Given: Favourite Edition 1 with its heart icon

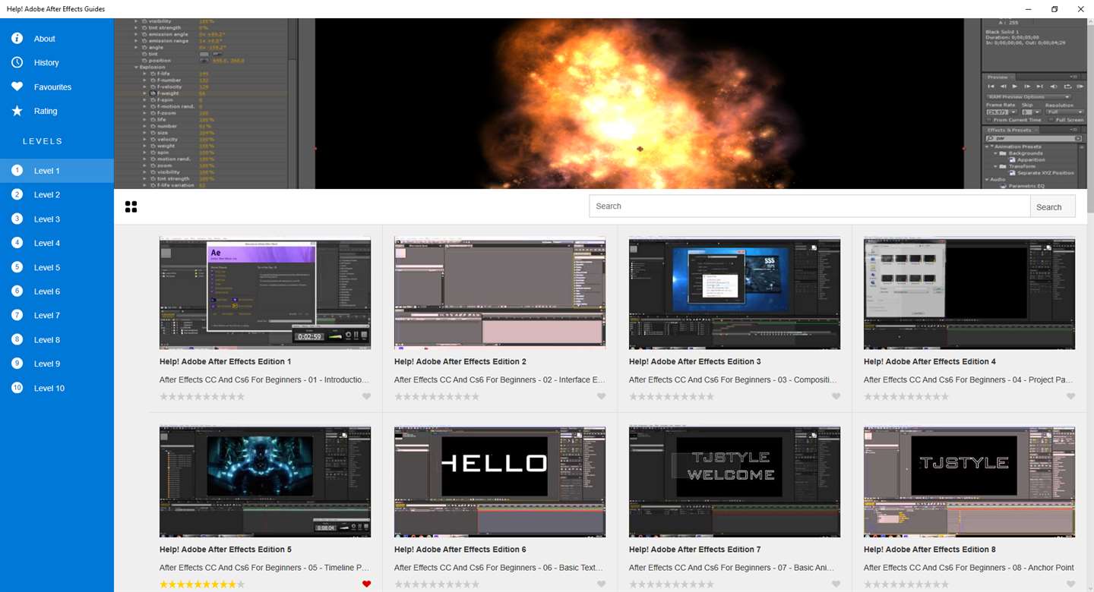Looking at the screenshot, I should click(x=367, y=396).
